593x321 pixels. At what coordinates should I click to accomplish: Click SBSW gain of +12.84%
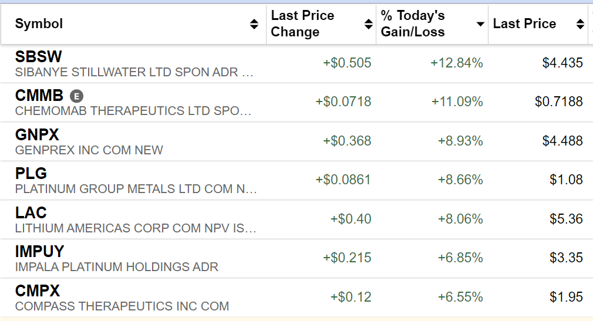tap(457, 63)
